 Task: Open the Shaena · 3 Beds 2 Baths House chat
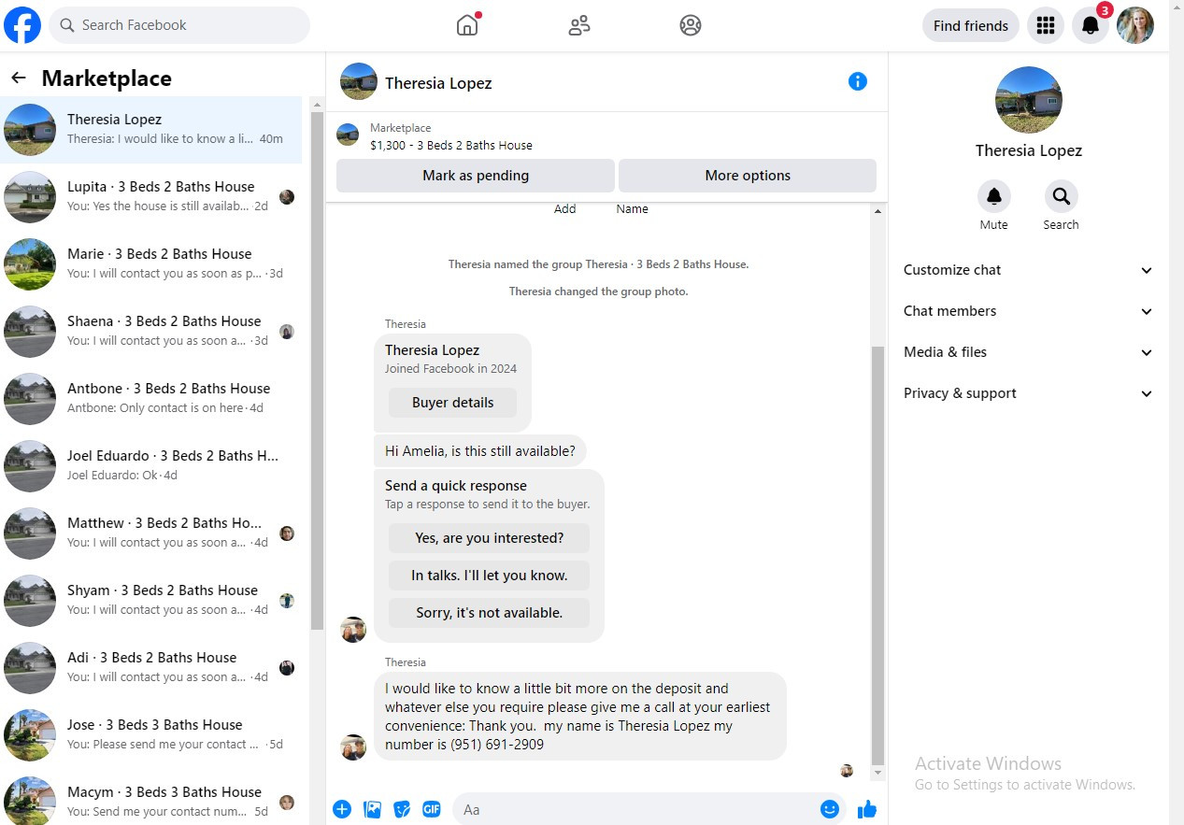tap(151, 331)
